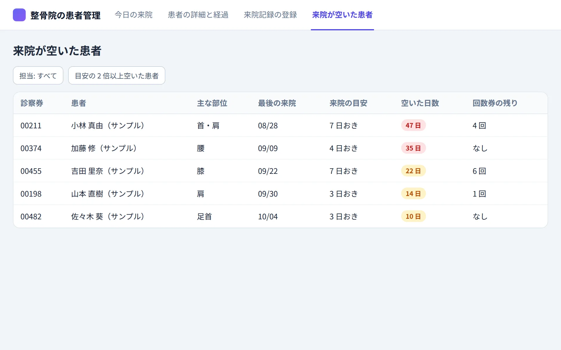Switch to 患者の詳細と経過 tab
Image resolution: width=561 pixels, height=350 pixels.
[x=198, y=15]
